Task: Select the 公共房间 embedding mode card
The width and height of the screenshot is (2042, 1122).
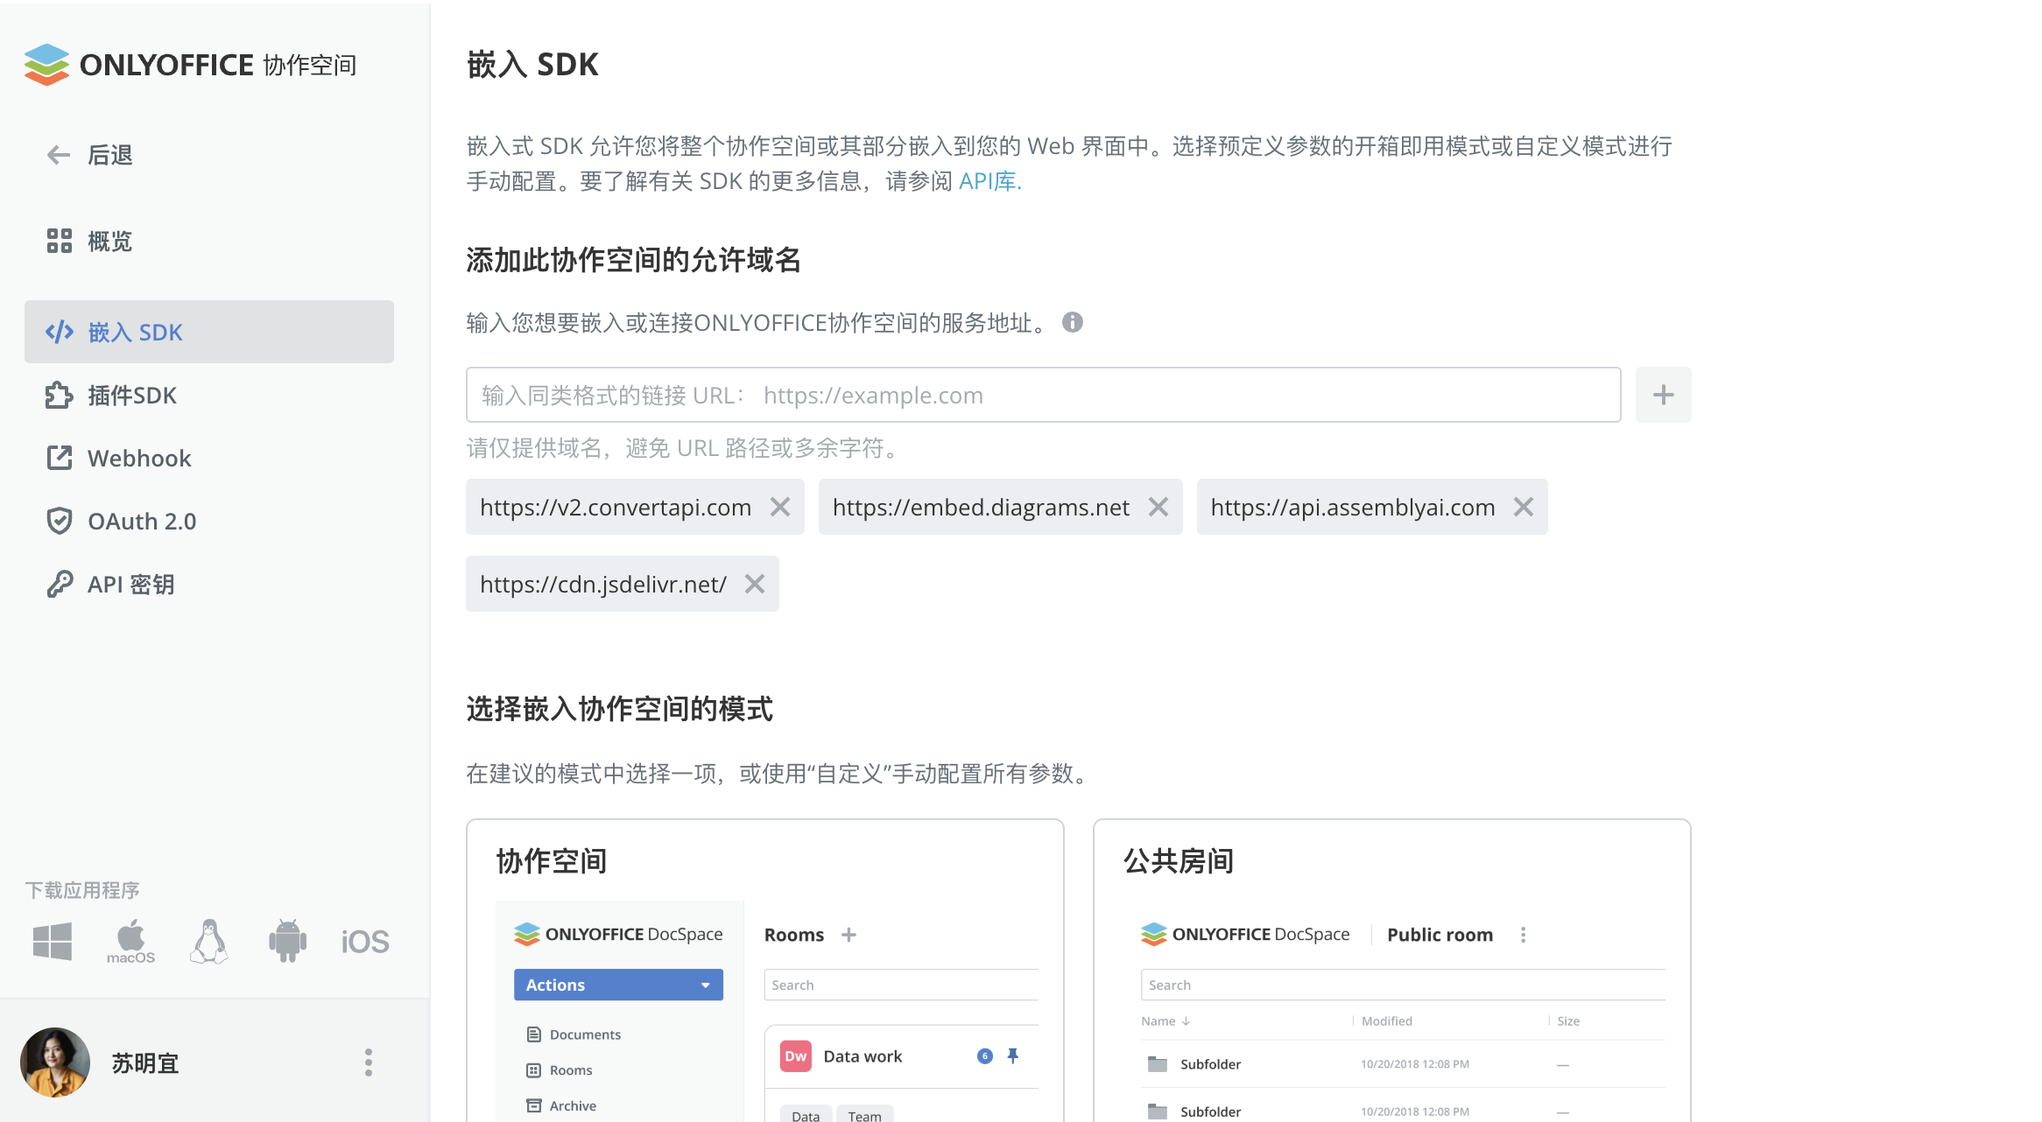Action: 1392,971
